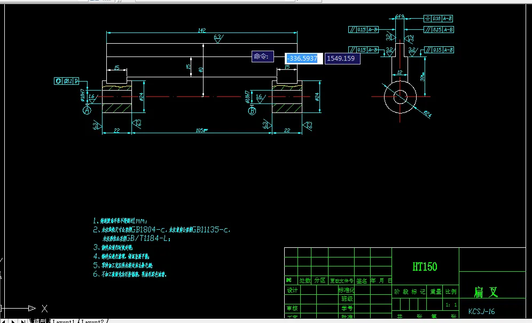Viewport: 532px width, 323px height.
Task: Click the 学号 cell in title block
Action: 347,308
